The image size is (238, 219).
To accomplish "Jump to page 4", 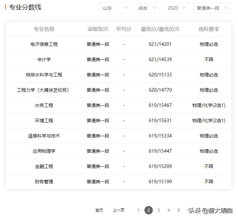I will [168, 210].
